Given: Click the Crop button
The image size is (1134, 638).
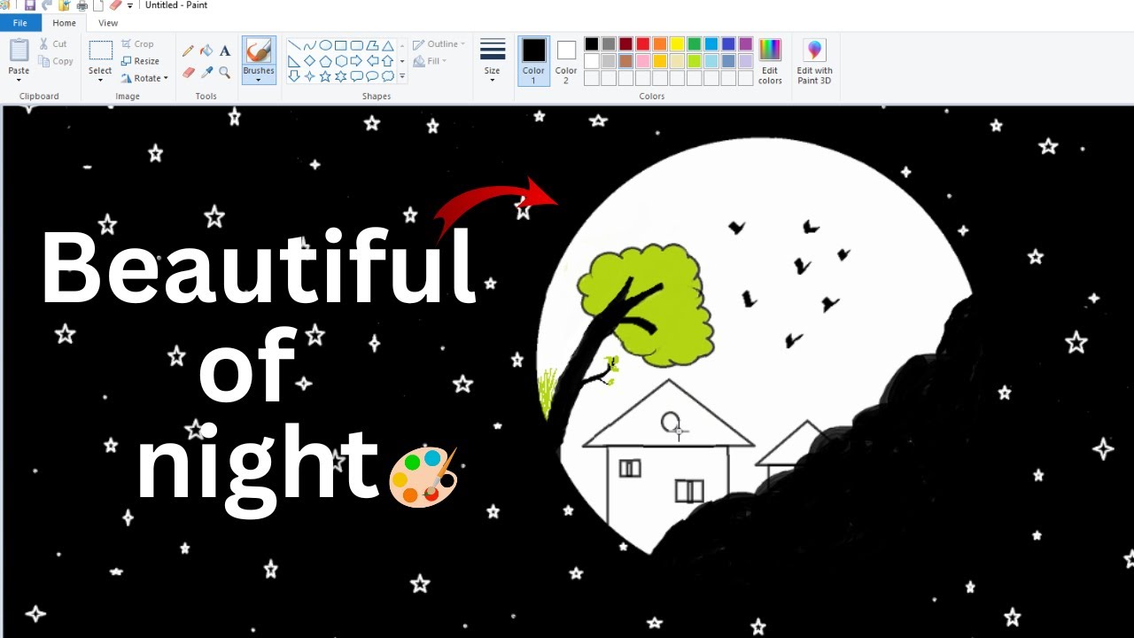Looking at the screenshot, I should (x=137, y=43).
